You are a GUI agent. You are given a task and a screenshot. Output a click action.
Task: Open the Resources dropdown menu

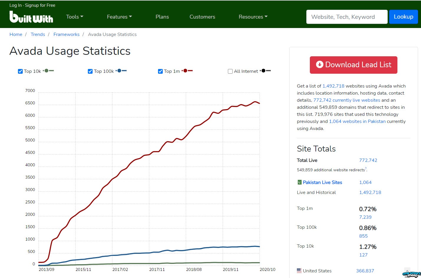tap(253, 17)
